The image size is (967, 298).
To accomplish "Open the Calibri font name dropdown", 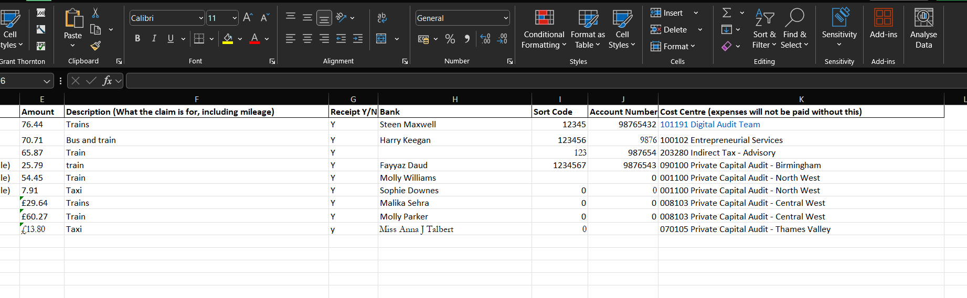I will (201, 18).
